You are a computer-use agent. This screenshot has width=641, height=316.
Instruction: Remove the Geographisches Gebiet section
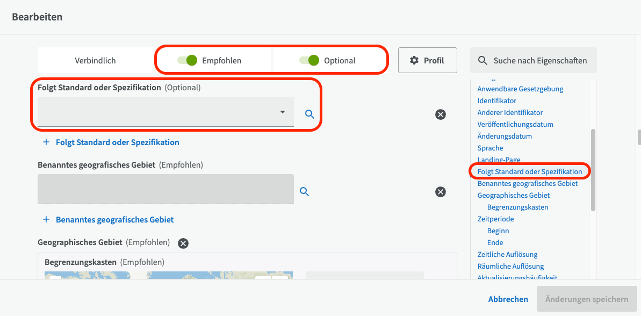[183, 243]
